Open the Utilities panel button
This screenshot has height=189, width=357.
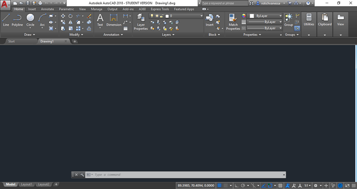[x=309, y=20]
